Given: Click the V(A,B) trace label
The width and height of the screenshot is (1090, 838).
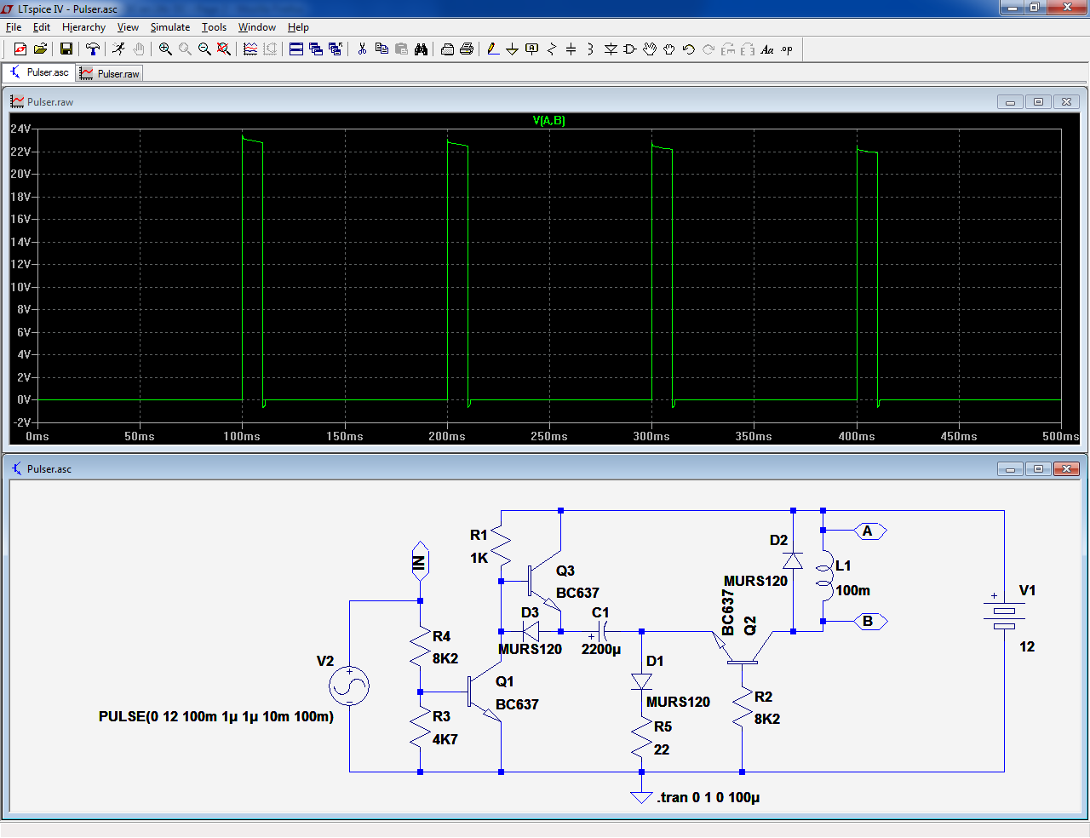Looking at the screenshot, I should click(548, 121).
